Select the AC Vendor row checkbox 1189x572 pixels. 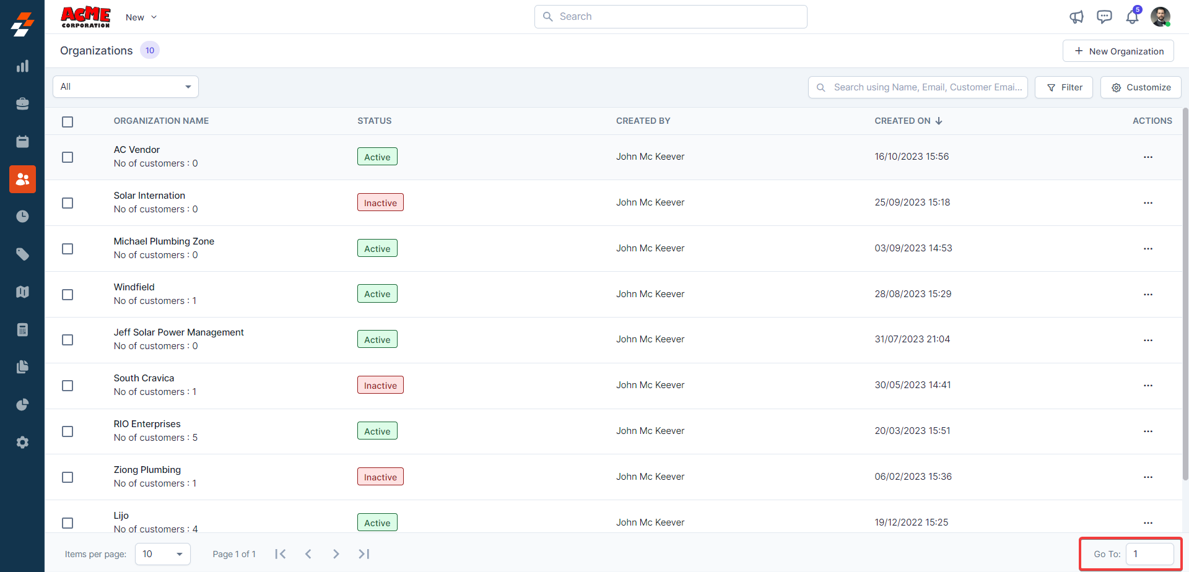pyautogui.click(x=68, y=157)
